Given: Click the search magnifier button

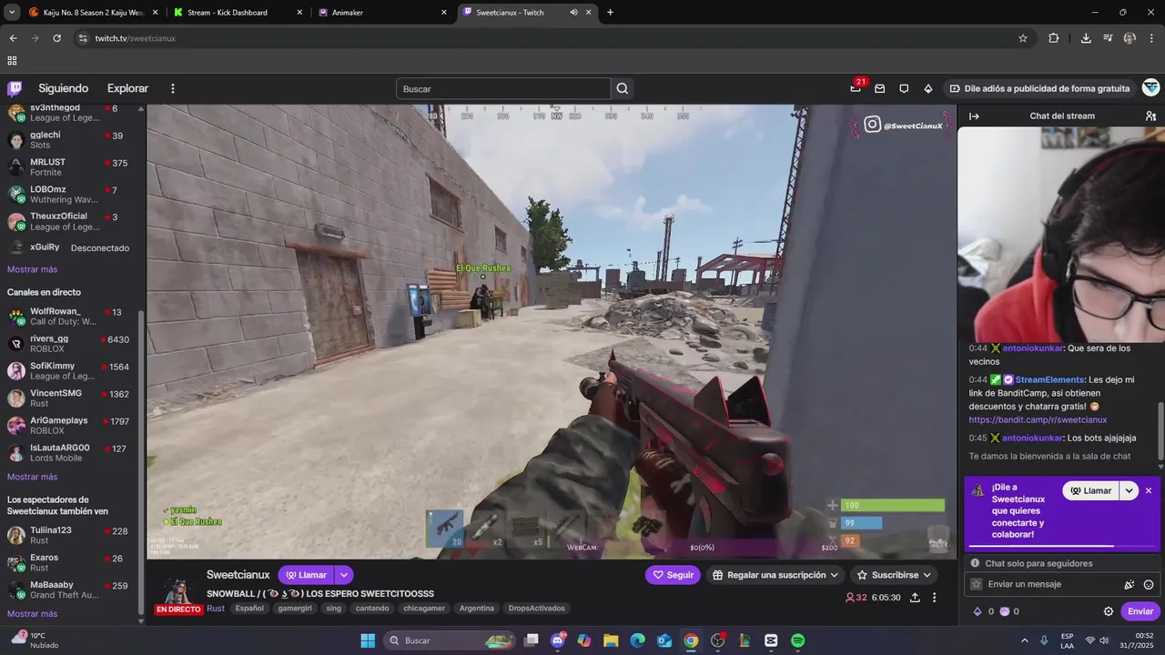Looking at the screenshot, I should pos(623,88).
